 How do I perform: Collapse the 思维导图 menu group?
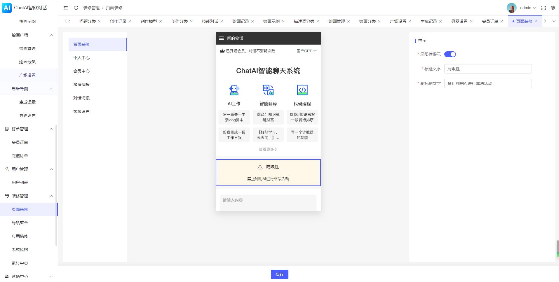pyautogui.click(x=51, y=89)
